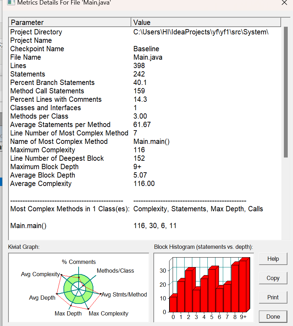
Task: Click the values '116, 30, 6, 11'
Action: coord(155,226)
